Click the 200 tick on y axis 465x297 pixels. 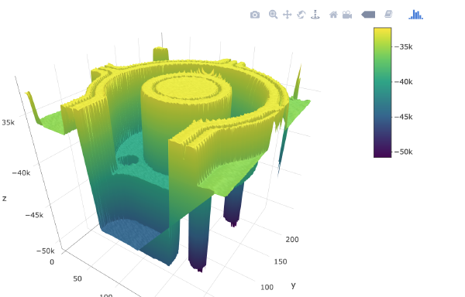click(x=292, y=240)
